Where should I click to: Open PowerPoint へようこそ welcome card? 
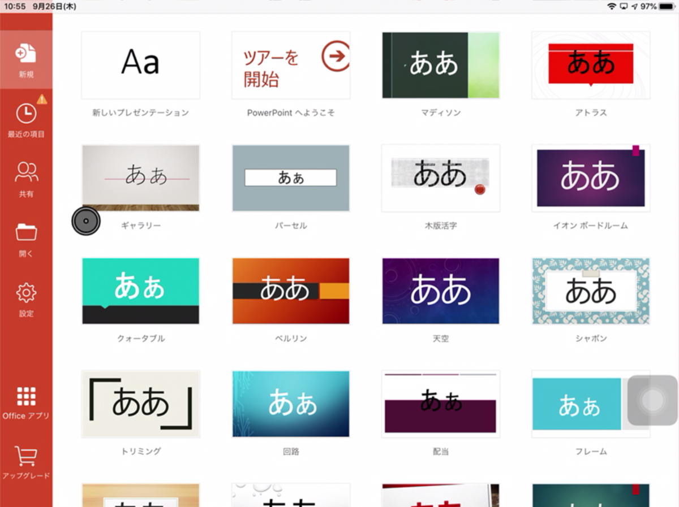coord(290,65)
